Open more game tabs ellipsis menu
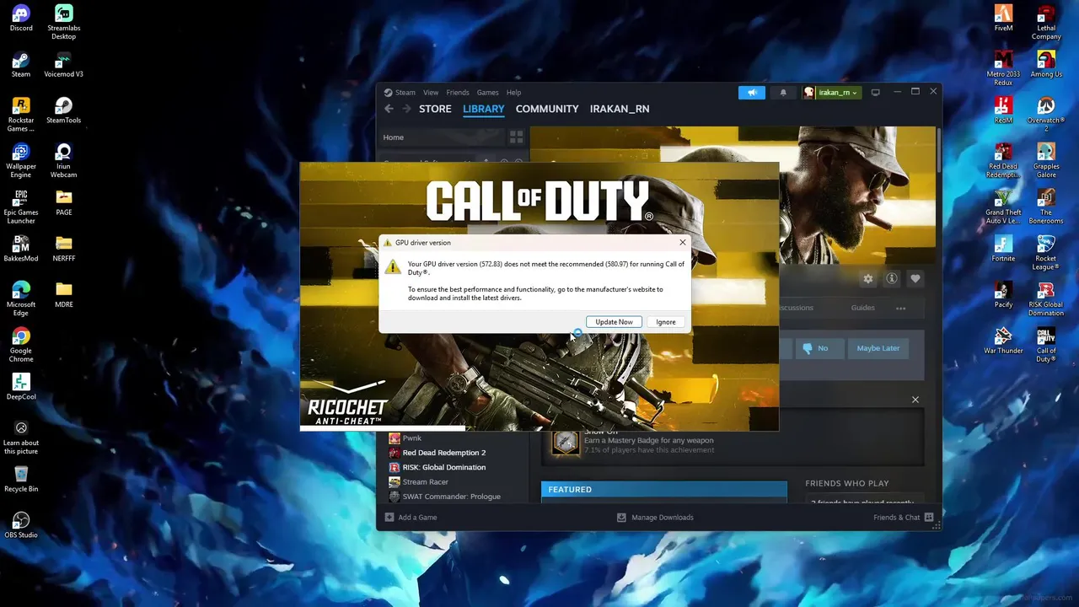1079x607 pixels. coord(900,309)
